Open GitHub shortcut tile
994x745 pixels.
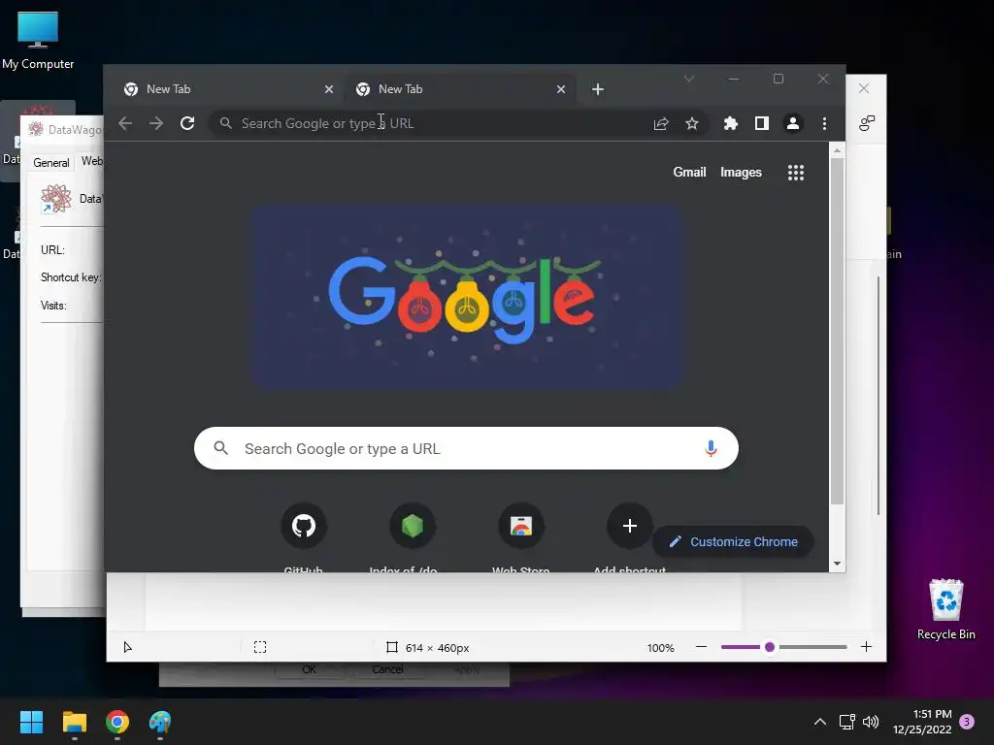pos(304,526)
